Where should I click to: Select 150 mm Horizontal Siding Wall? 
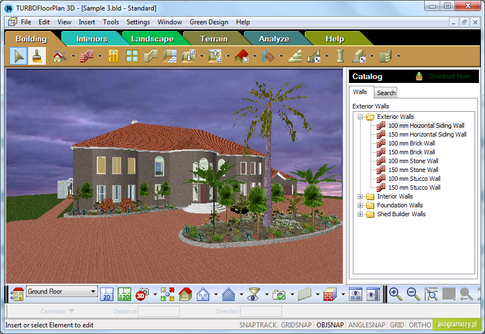[x=427, y=134]
